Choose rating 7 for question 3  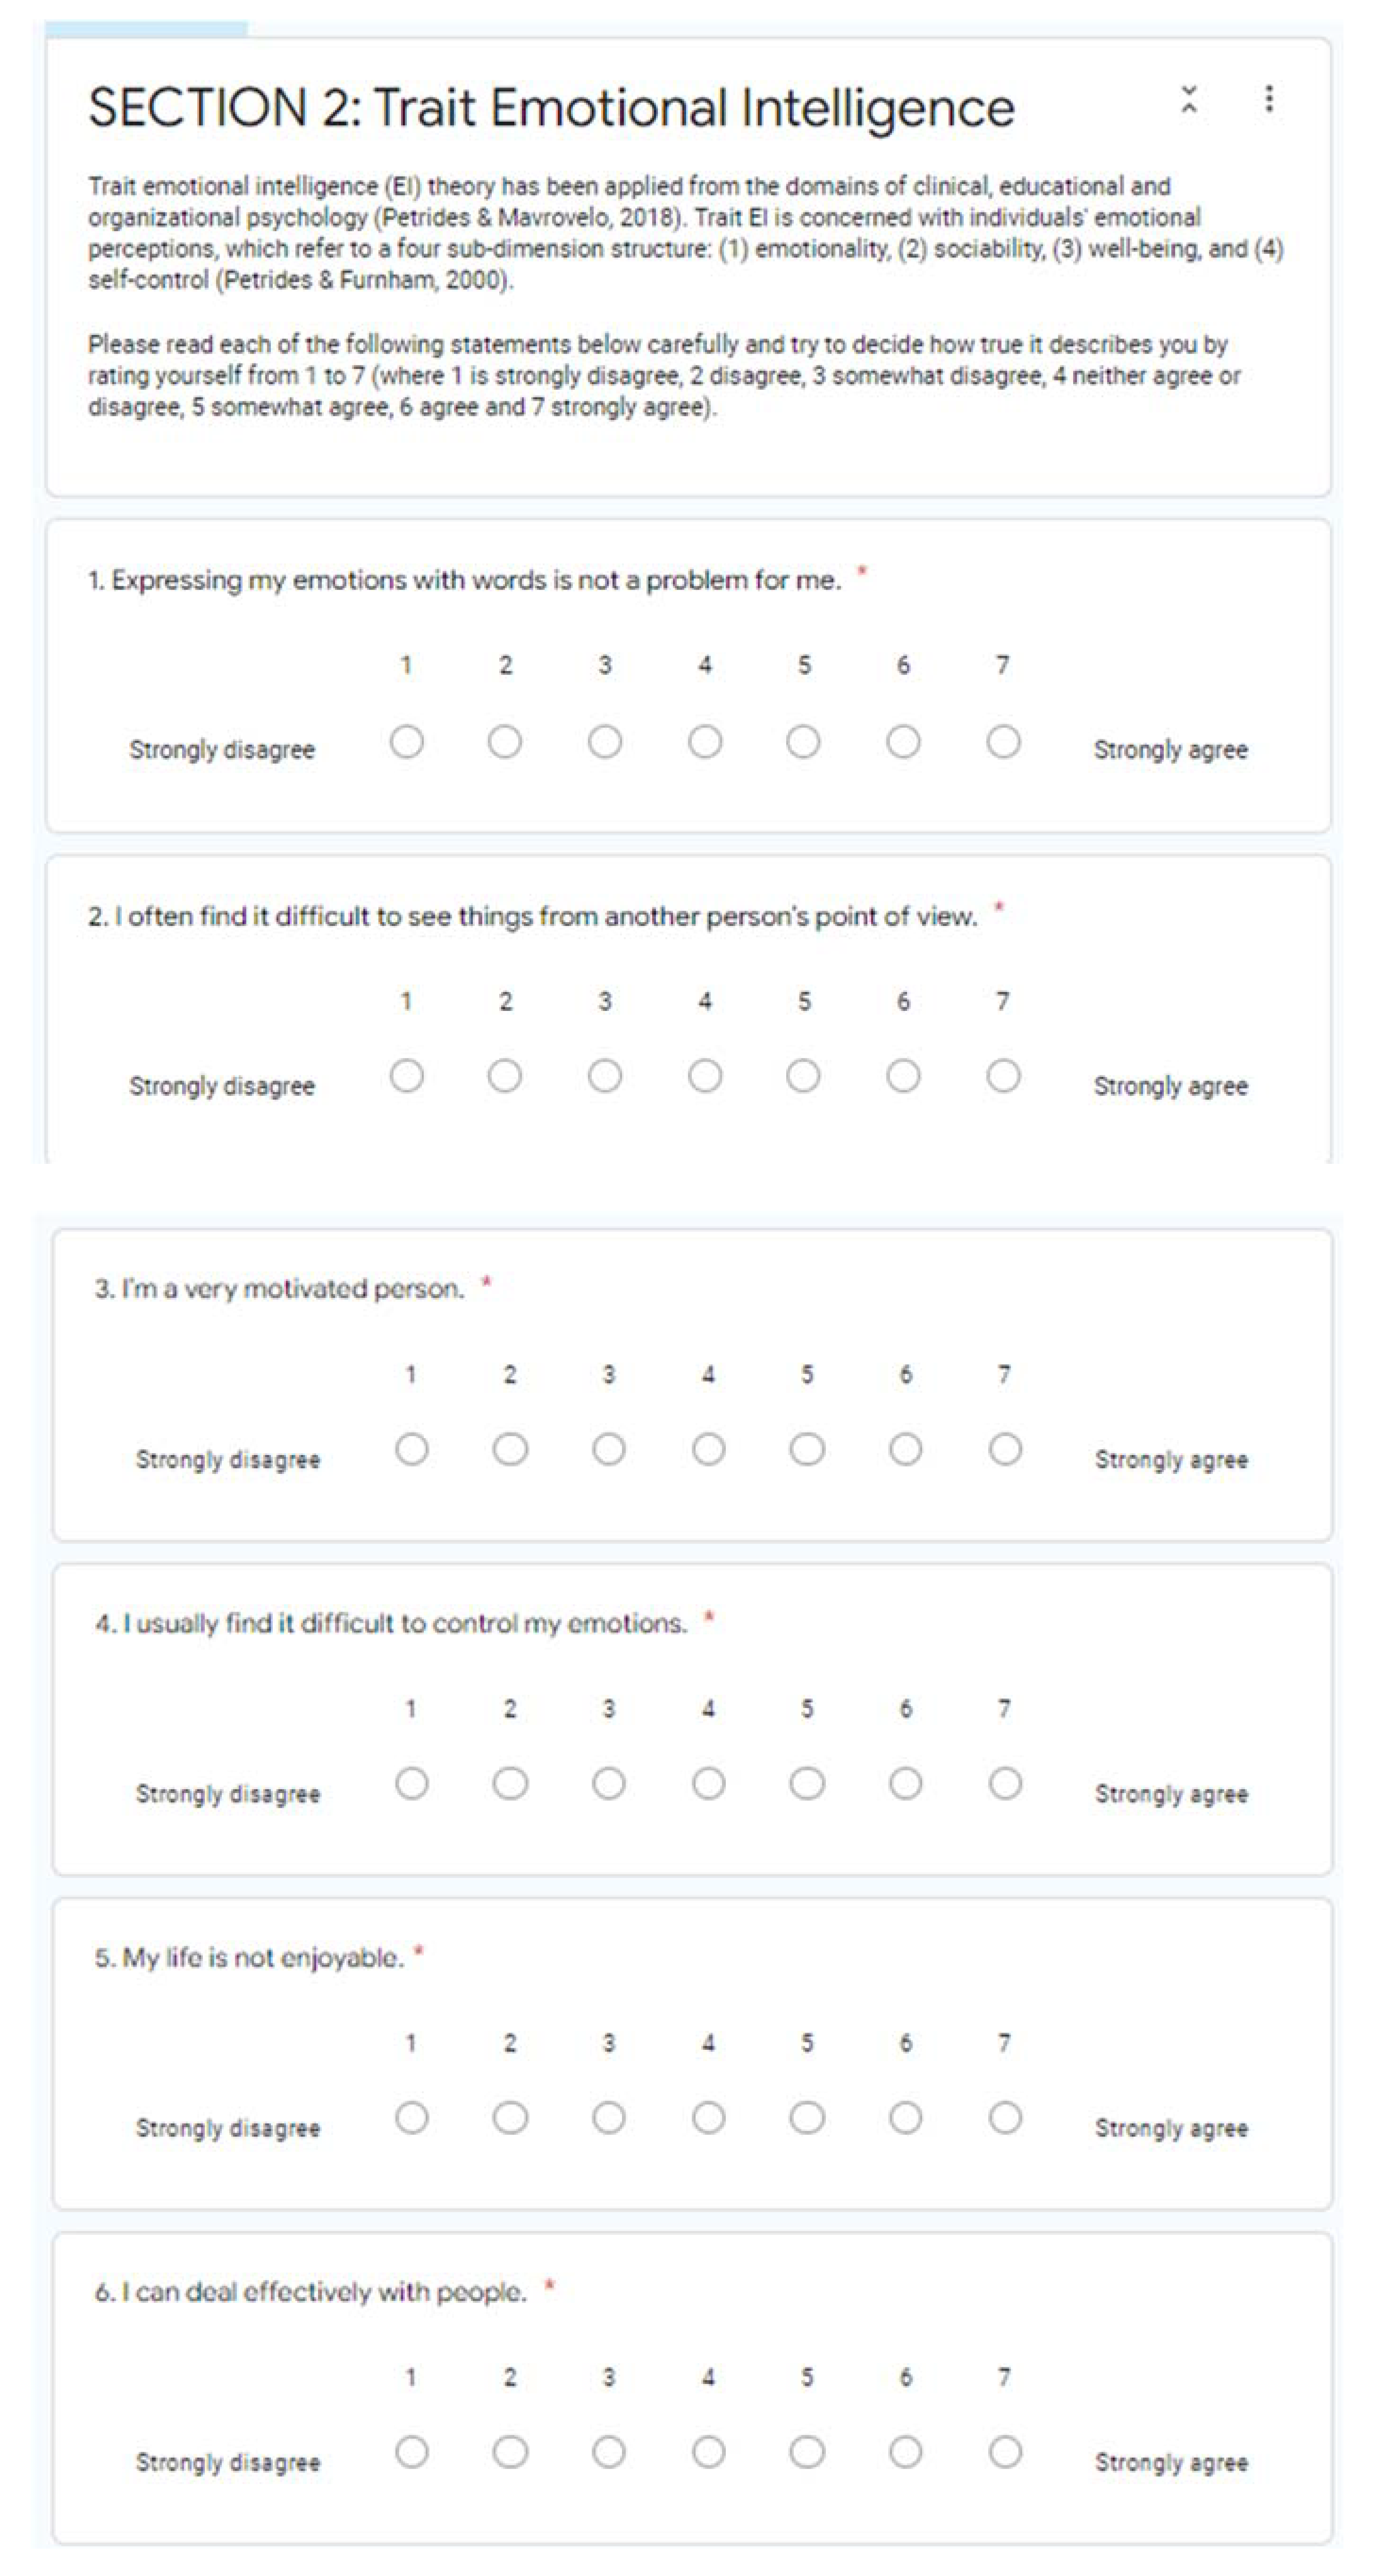(x=1005, y=1449)
